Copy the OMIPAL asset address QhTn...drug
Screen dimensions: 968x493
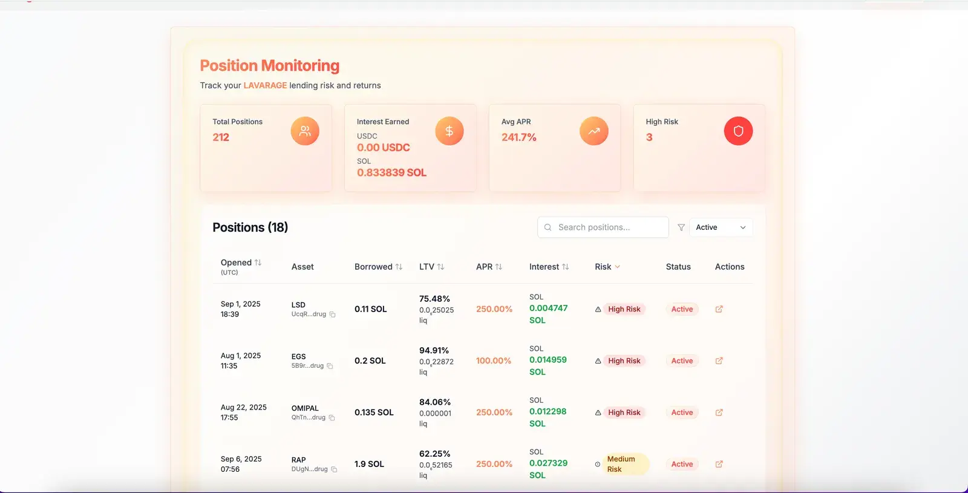332,418
